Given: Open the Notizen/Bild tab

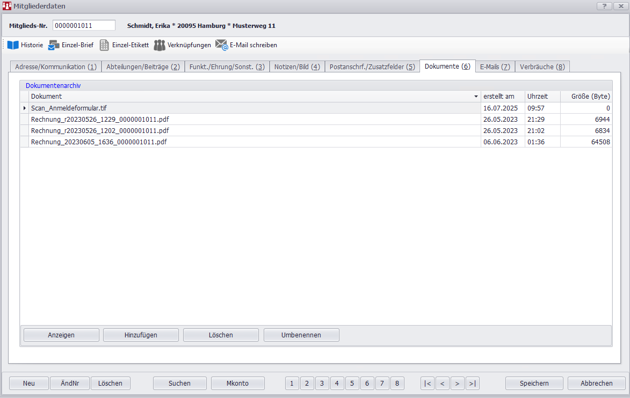Looking at the screenshot, I should click(296, 67).
